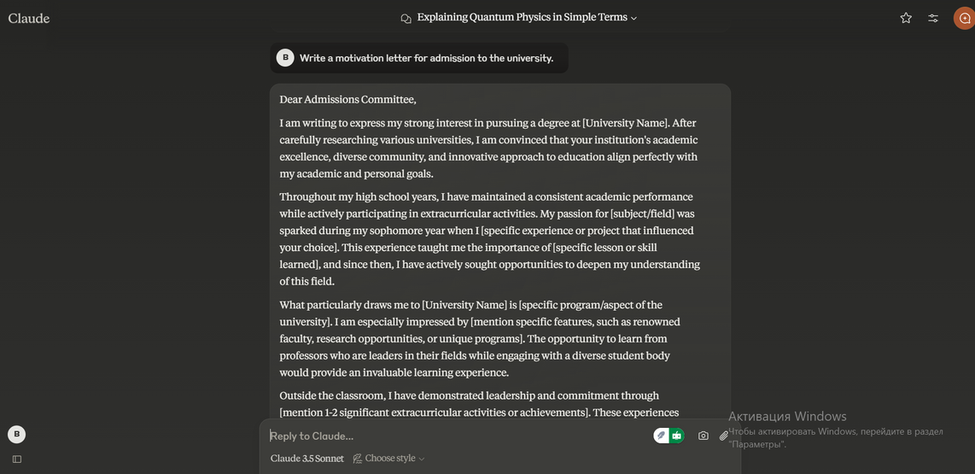Click chat bubble icon beside conversation title
Viewport: 975px width, 474px height.
[406, 18]
